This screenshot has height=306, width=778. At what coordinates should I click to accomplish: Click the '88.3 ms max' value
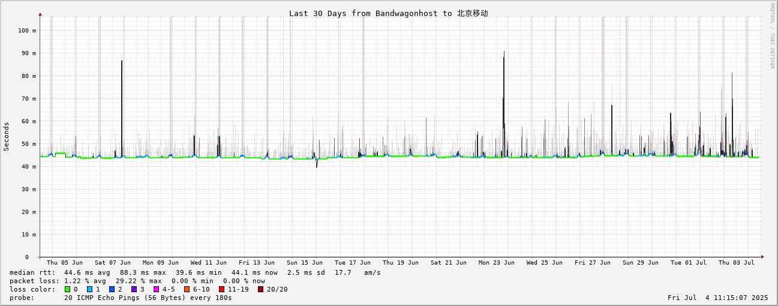[143, 272]
